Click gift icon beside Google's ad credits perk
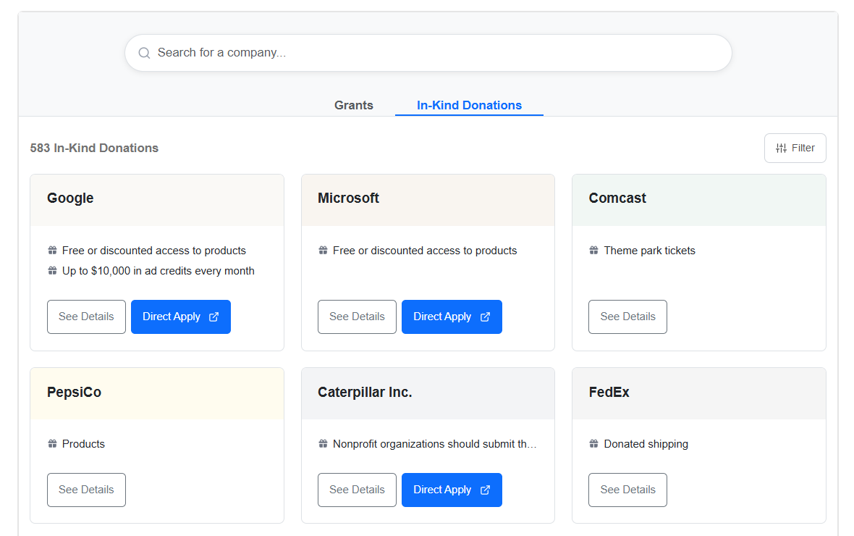The height and width of the screenshot is (536, 854). coord(51,270)
